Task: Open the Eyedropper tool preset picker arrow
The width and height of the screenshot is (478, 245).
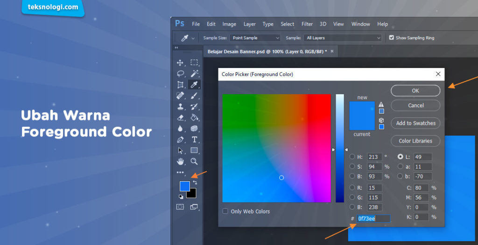Action: pyautogui.click(x=193, y=38)
